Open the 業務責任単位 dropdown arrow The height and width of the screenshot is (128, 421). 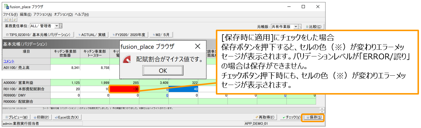coord(56,26)
